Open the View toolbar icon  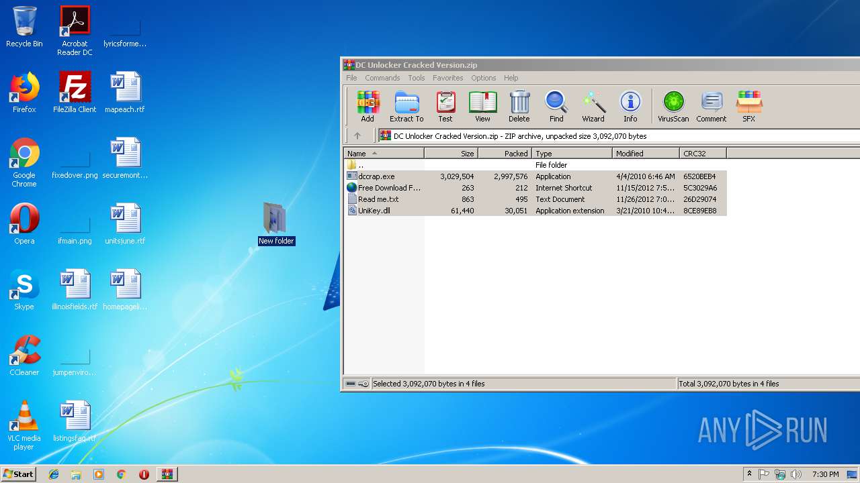click(x=482, y=106)
